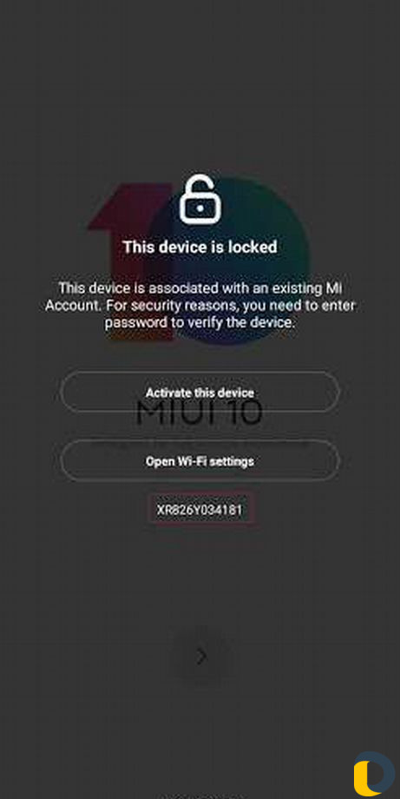Proceed using the round next button

(201, 657)
